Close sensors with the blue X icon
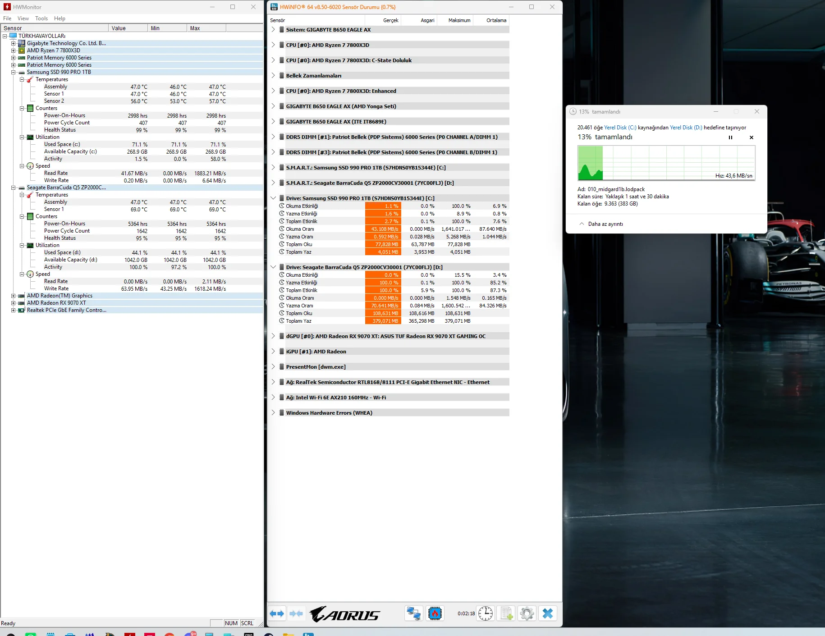This screenshot has width=825, height=636. coord(548,613)
